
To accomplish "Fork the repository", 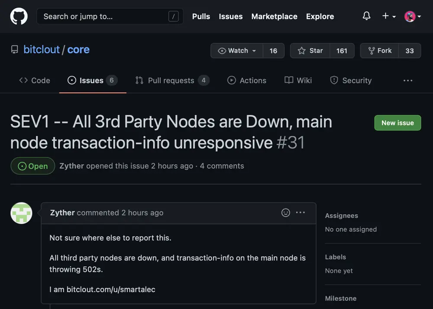I will [x=379, y=51].
